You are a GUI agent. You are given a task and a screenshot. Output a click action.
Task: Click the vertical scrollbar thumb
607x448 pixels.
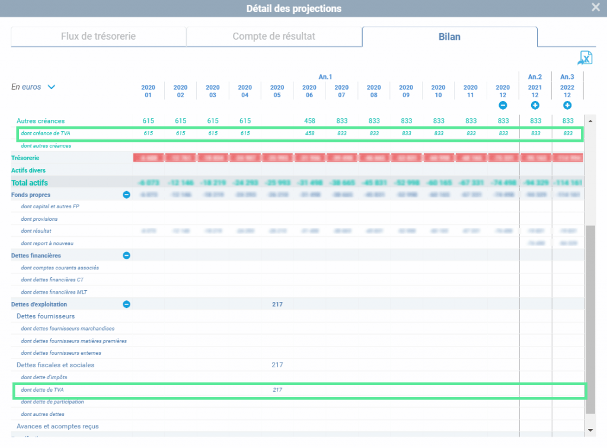pos(590,319)
